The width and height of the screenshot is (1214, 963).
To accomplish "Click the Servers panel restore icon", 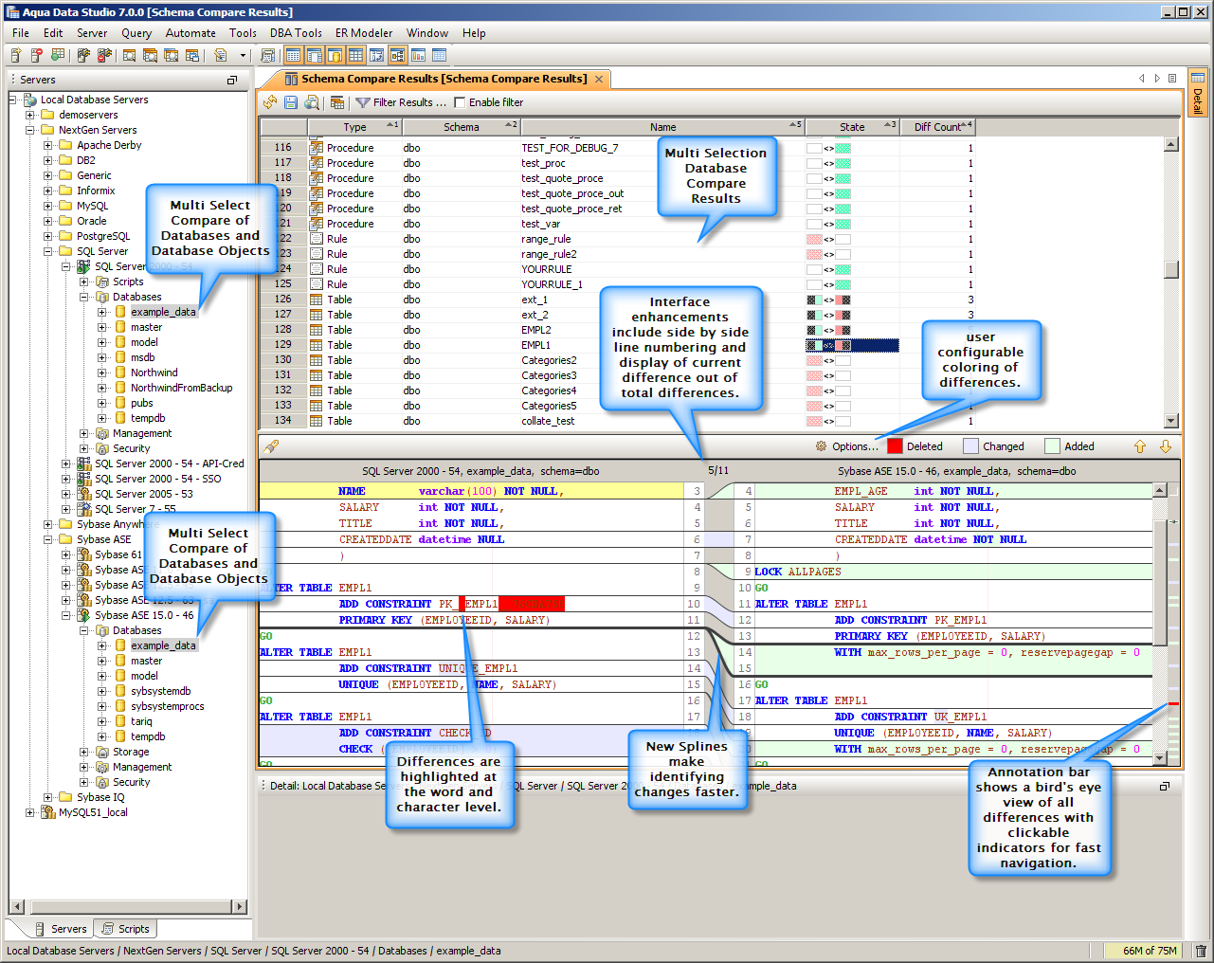I will pos(232,80).
